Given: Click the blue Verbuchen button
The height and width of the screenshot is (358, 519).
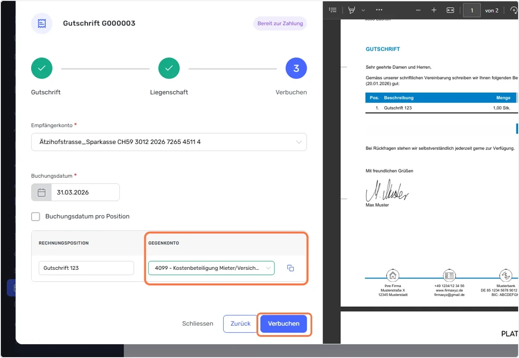Looking at the screenshot, I should pos(284,323).
